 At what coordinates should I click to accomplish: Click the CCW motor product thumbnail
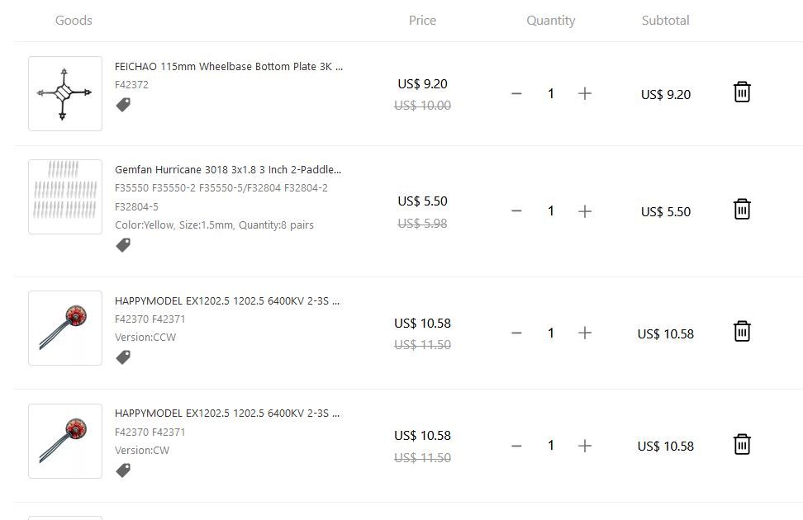pos(65,328)
